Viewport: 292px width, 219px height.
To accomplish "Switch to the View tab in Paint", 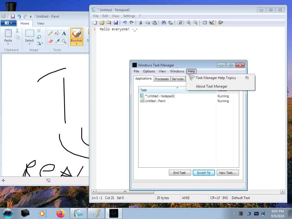I will coord(40,23).
